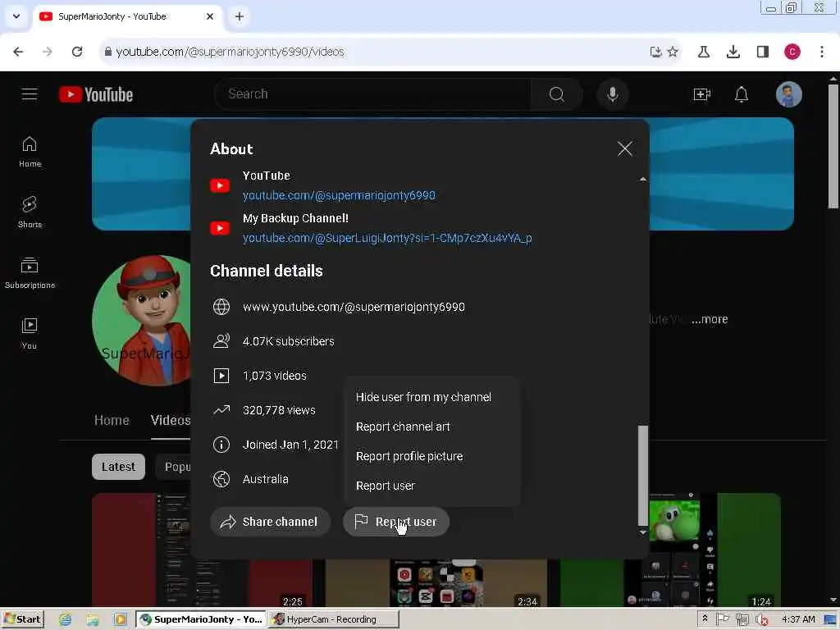Click 320,778 views text
The image size is (840, 630).
coord(279,410)
